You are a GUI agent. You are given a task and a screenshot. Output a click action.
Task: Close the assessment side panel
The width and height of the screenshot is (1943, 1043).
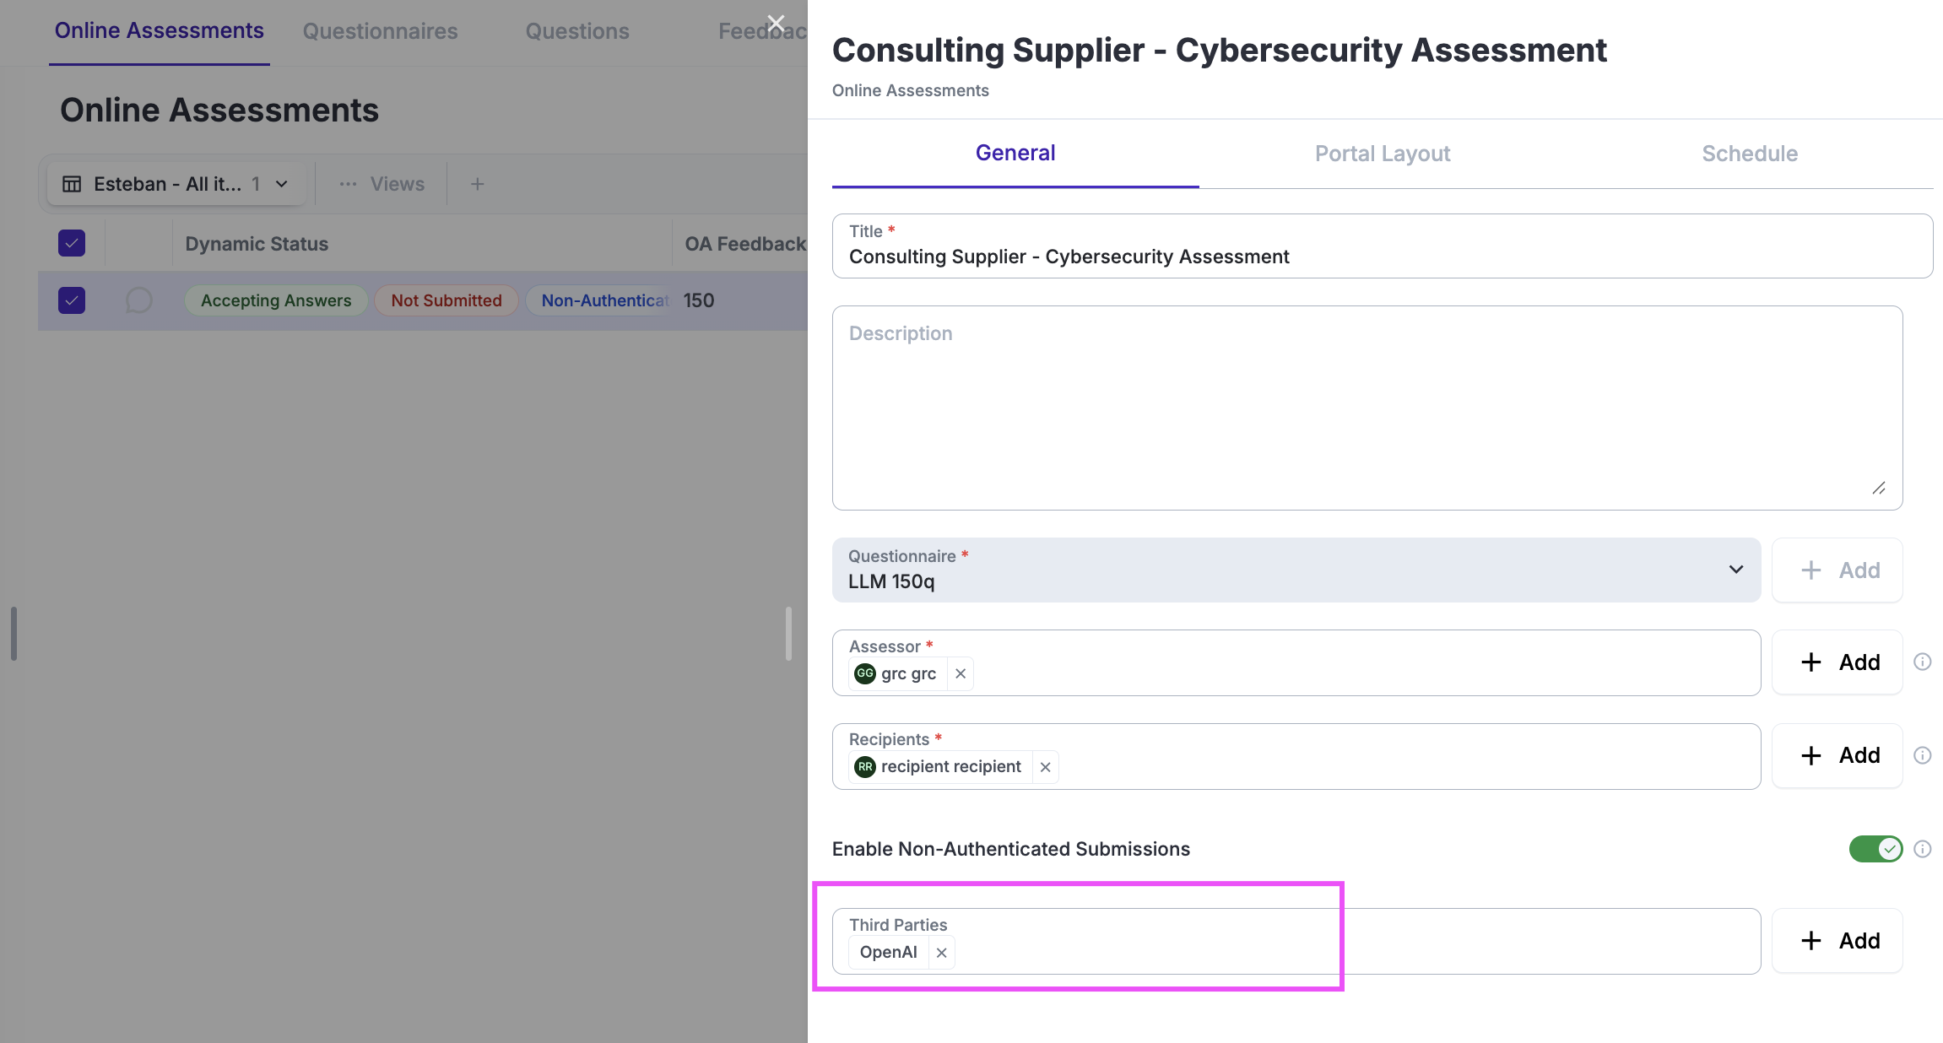point(776,24)
